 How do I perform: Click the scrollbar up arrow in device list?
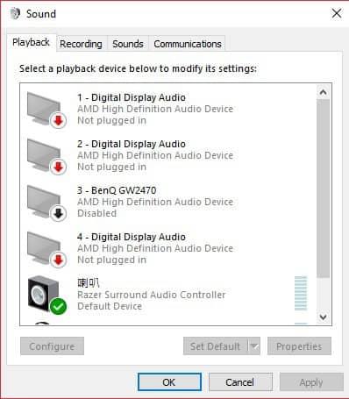[x=324, y=92]
